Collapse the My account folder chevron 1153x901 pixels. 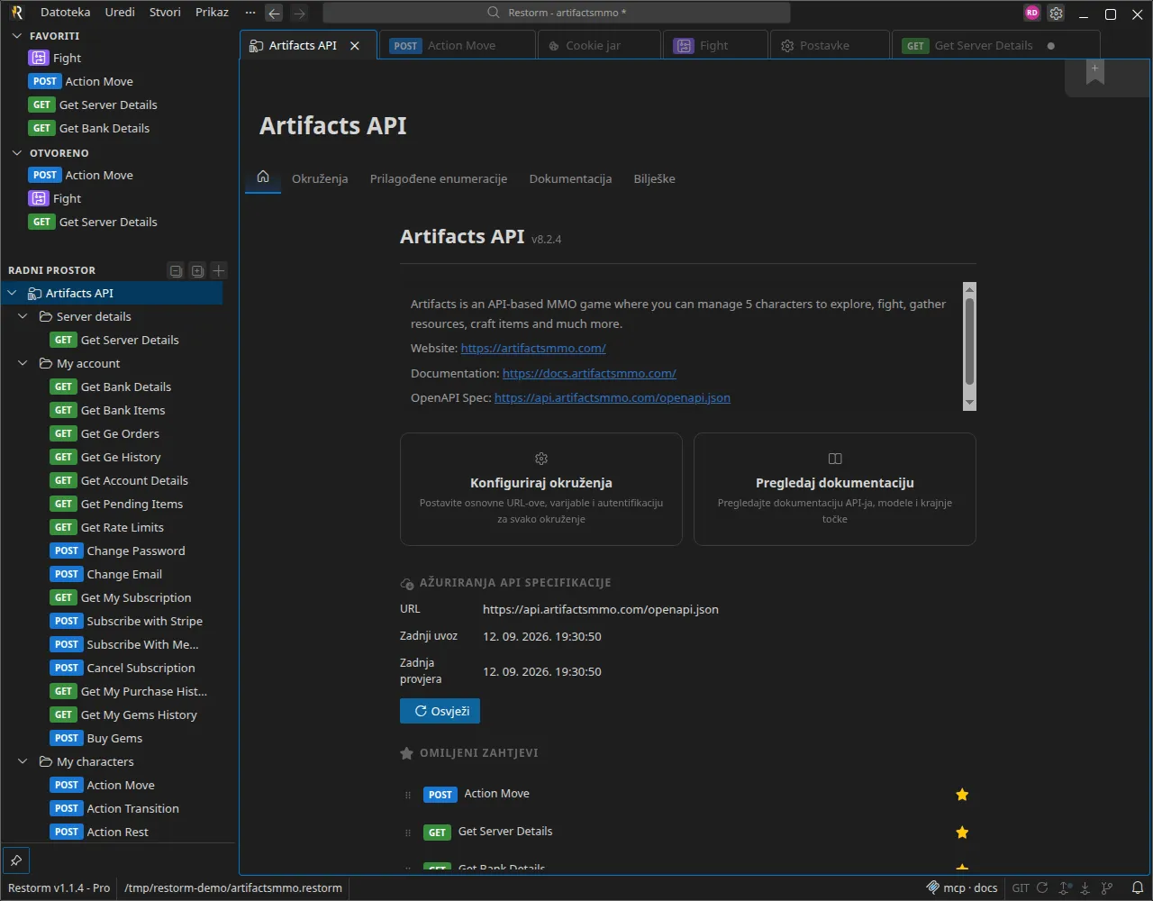point(23,364)
